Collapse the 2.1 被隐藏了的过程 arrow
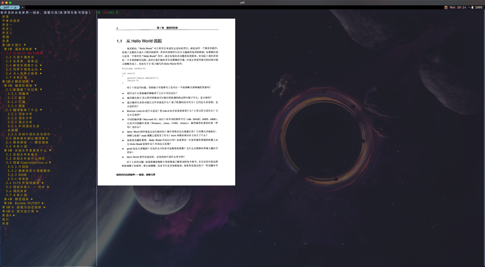 pyautogui.click(x=41, y=90)
